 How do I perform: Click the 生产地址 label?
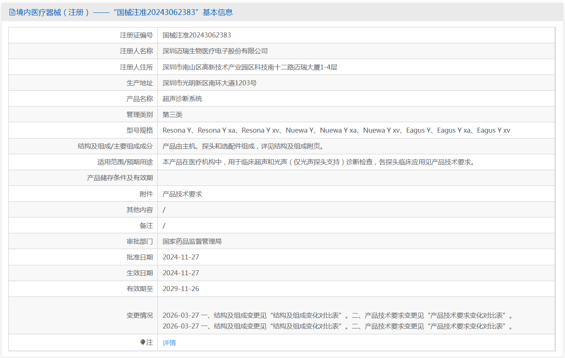(x=139, y=83)
